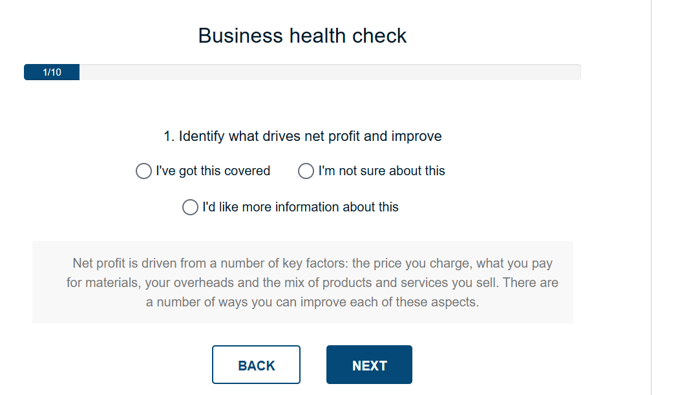Screen dimensions: 689x395
Task: Click "I'd like more information about this" label text
Action: (301, 208)
